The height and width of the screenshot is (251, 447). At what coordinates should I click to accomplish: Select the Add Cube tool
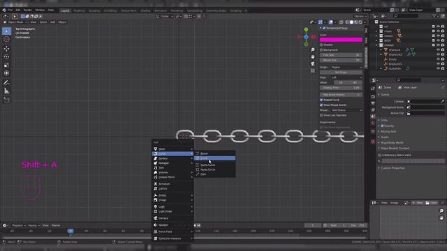[x=6, y=100]
